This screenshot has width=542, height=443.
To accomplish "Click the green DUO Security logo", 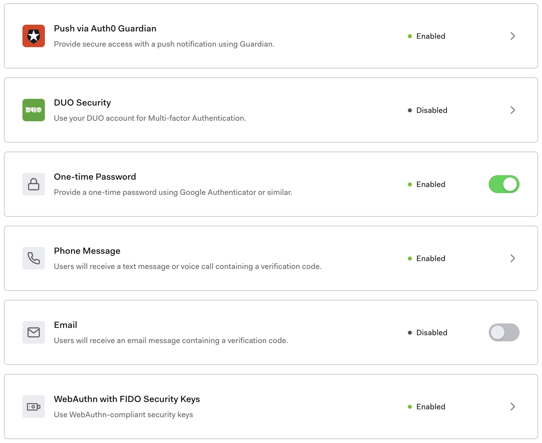I will click(34, 110).
